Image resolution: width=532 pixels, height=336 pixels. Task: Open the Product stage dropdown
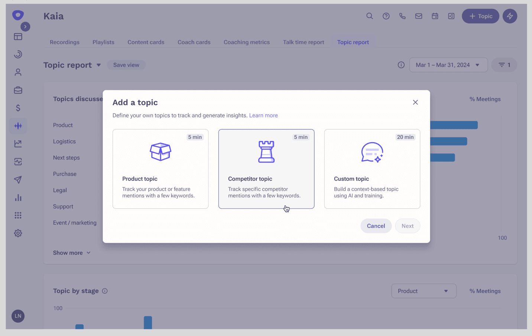tap(424, 291)
